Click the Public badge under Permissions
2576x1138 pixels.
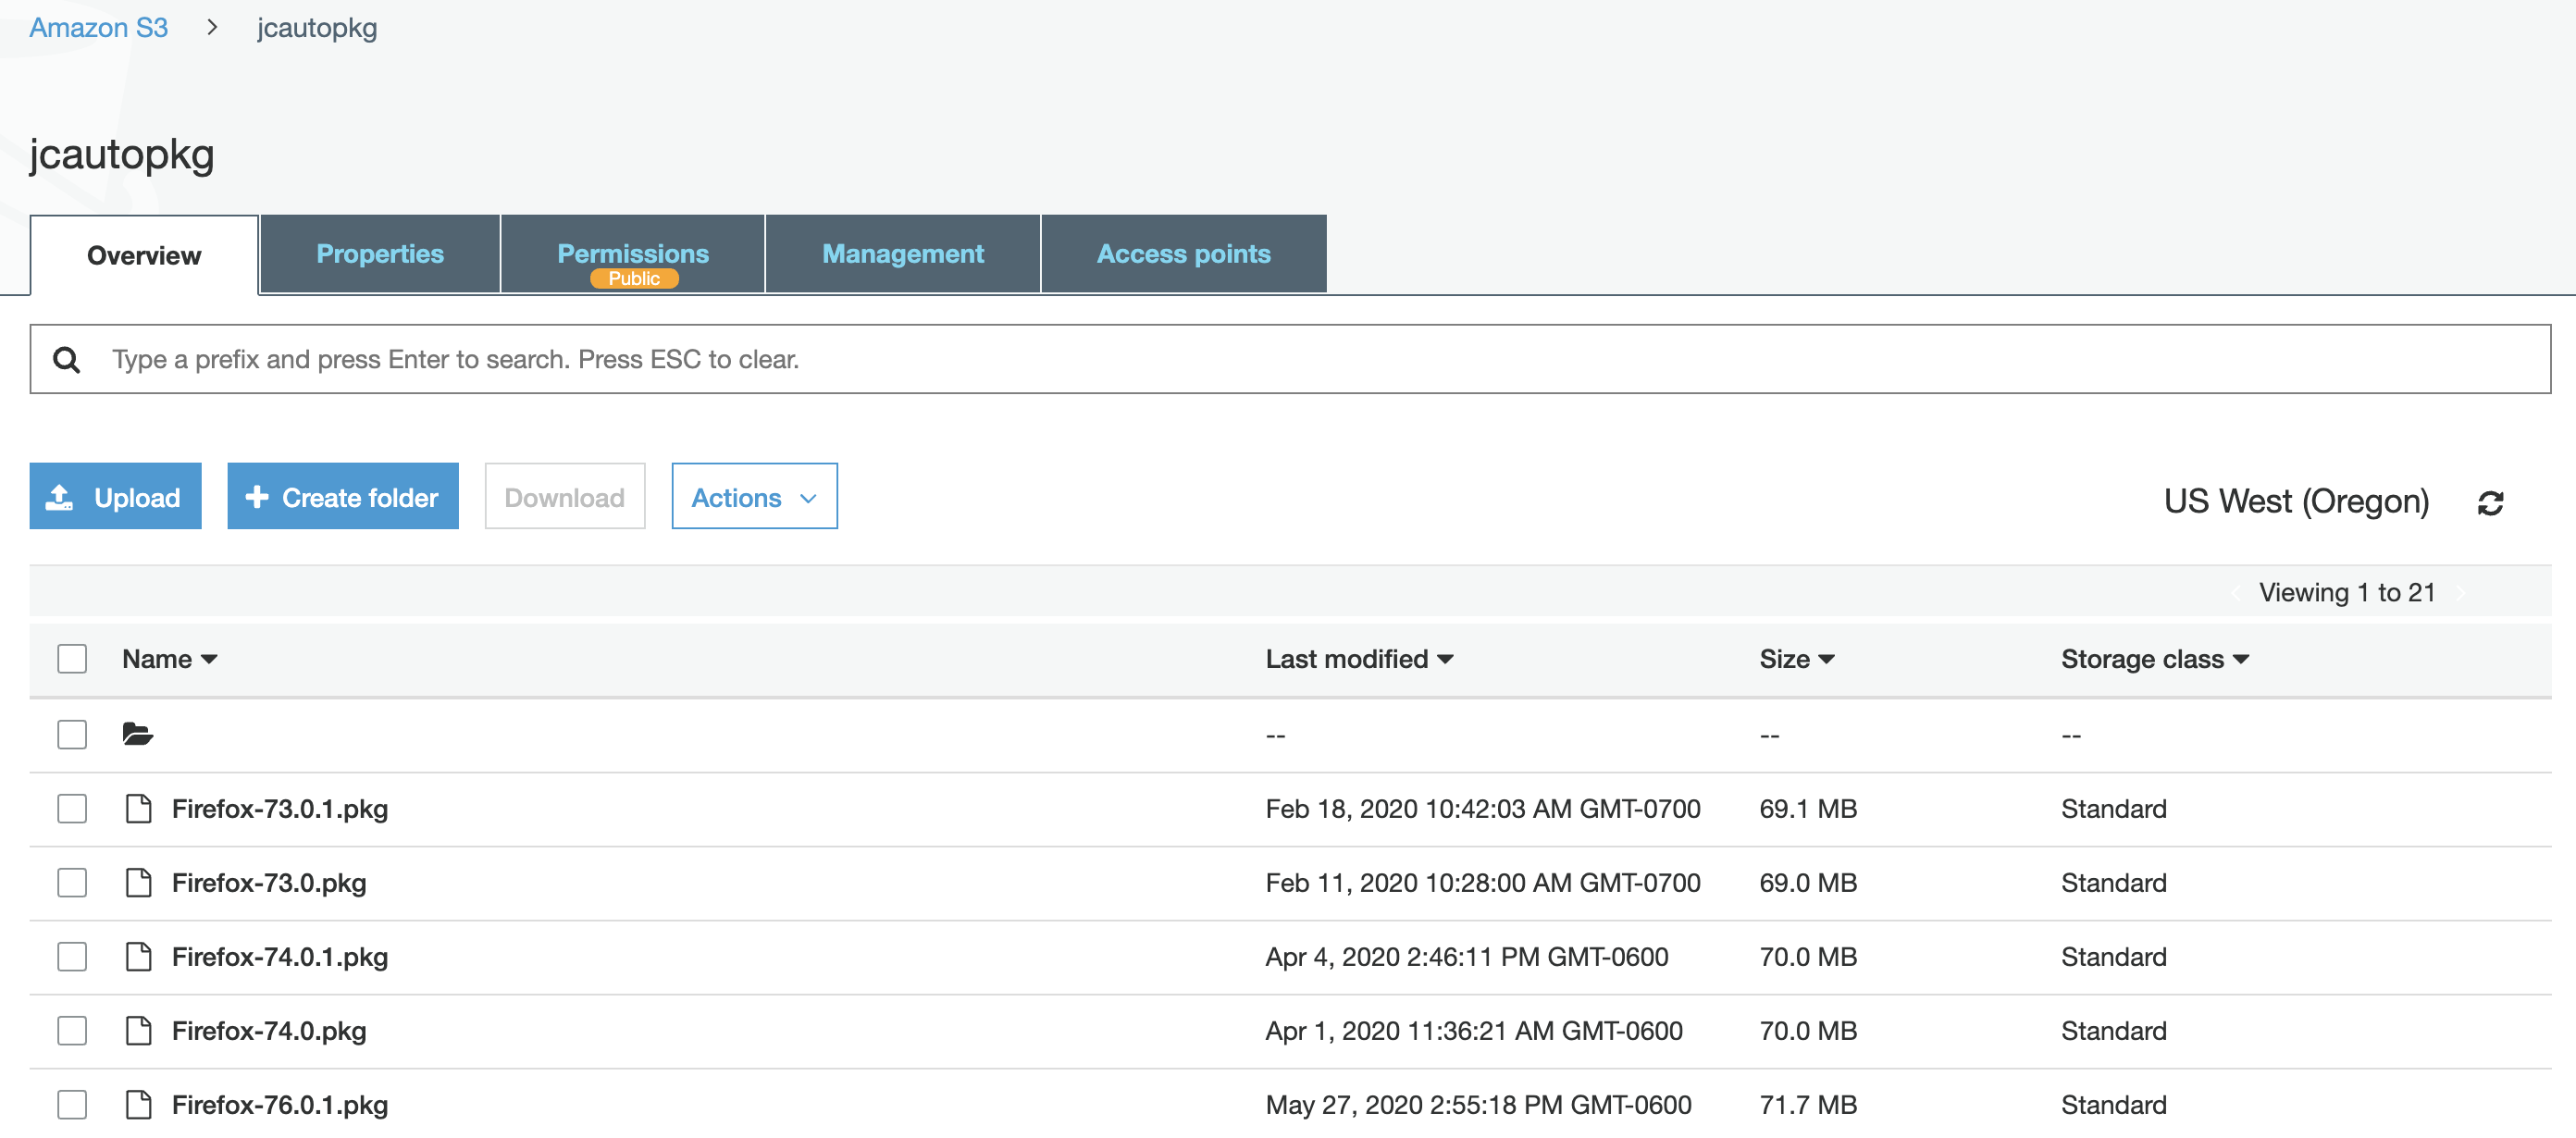[x=634, y=279]
